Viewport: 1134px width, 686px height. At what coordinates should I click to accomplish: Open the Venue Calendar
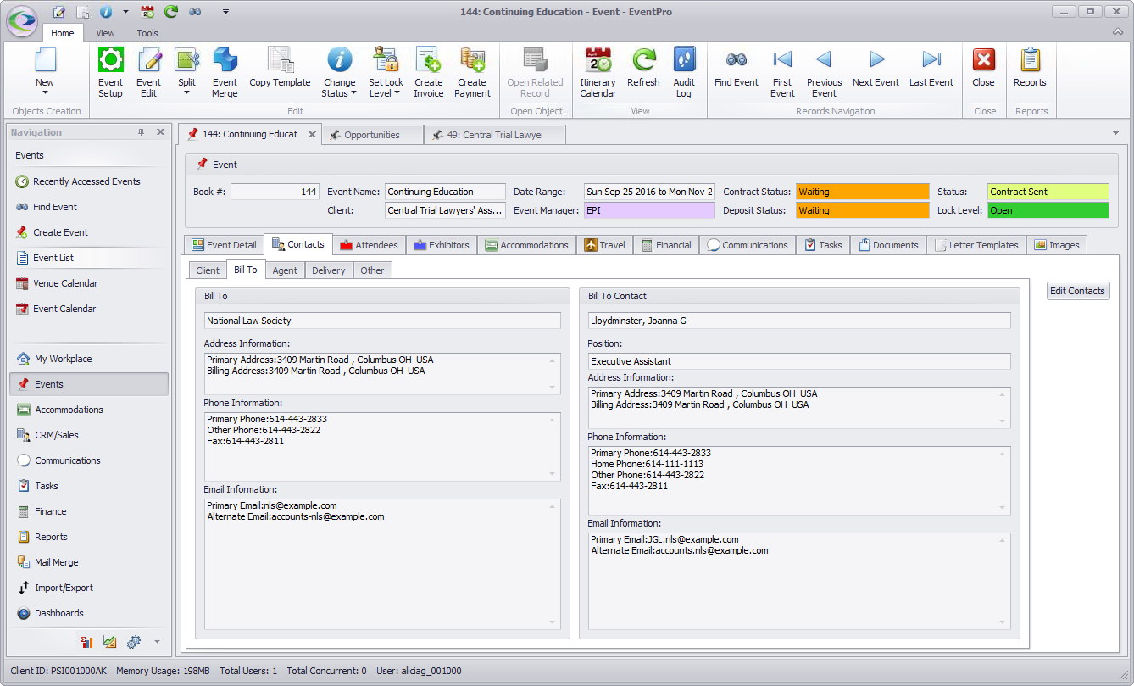[x=65, y=283]
